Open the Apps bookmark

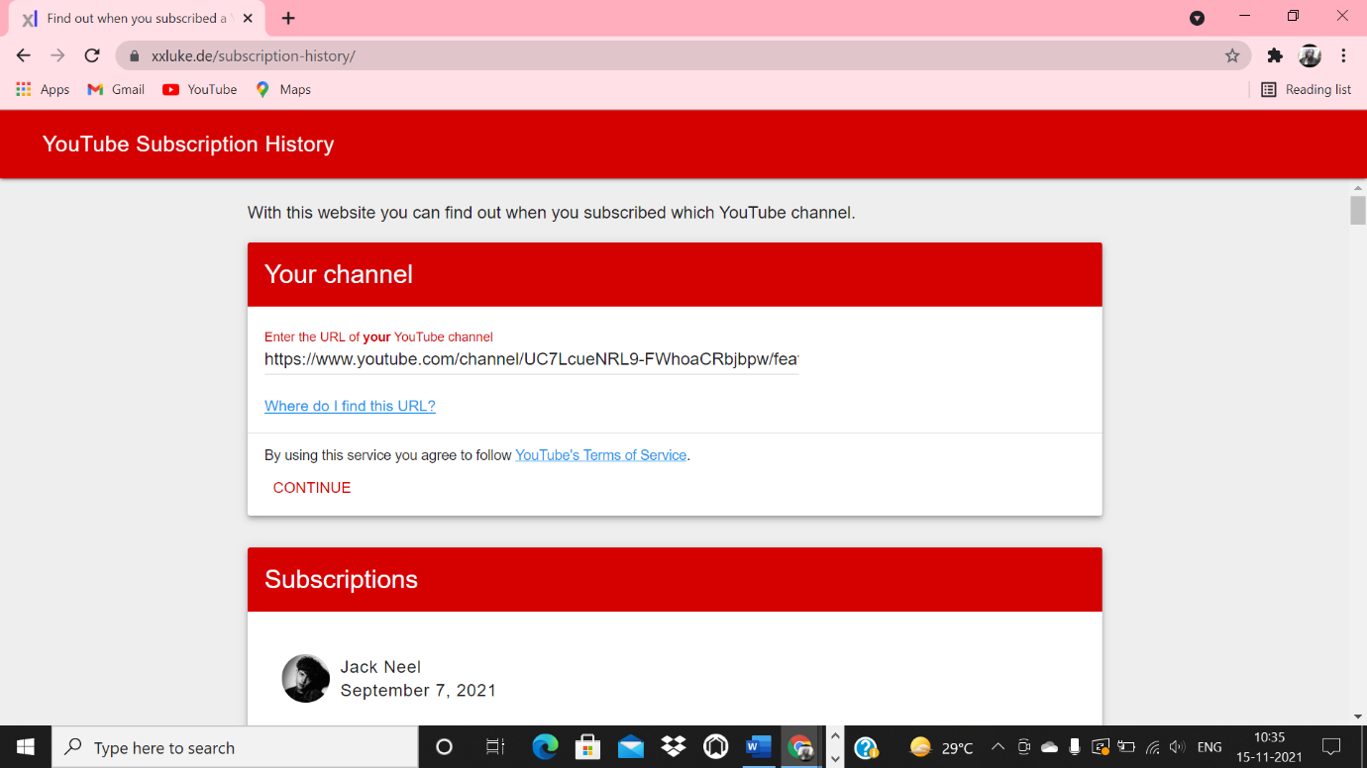43,89
